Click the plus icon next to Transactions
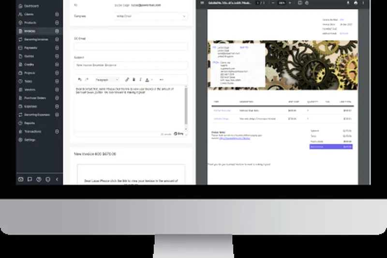 (57, 132)
